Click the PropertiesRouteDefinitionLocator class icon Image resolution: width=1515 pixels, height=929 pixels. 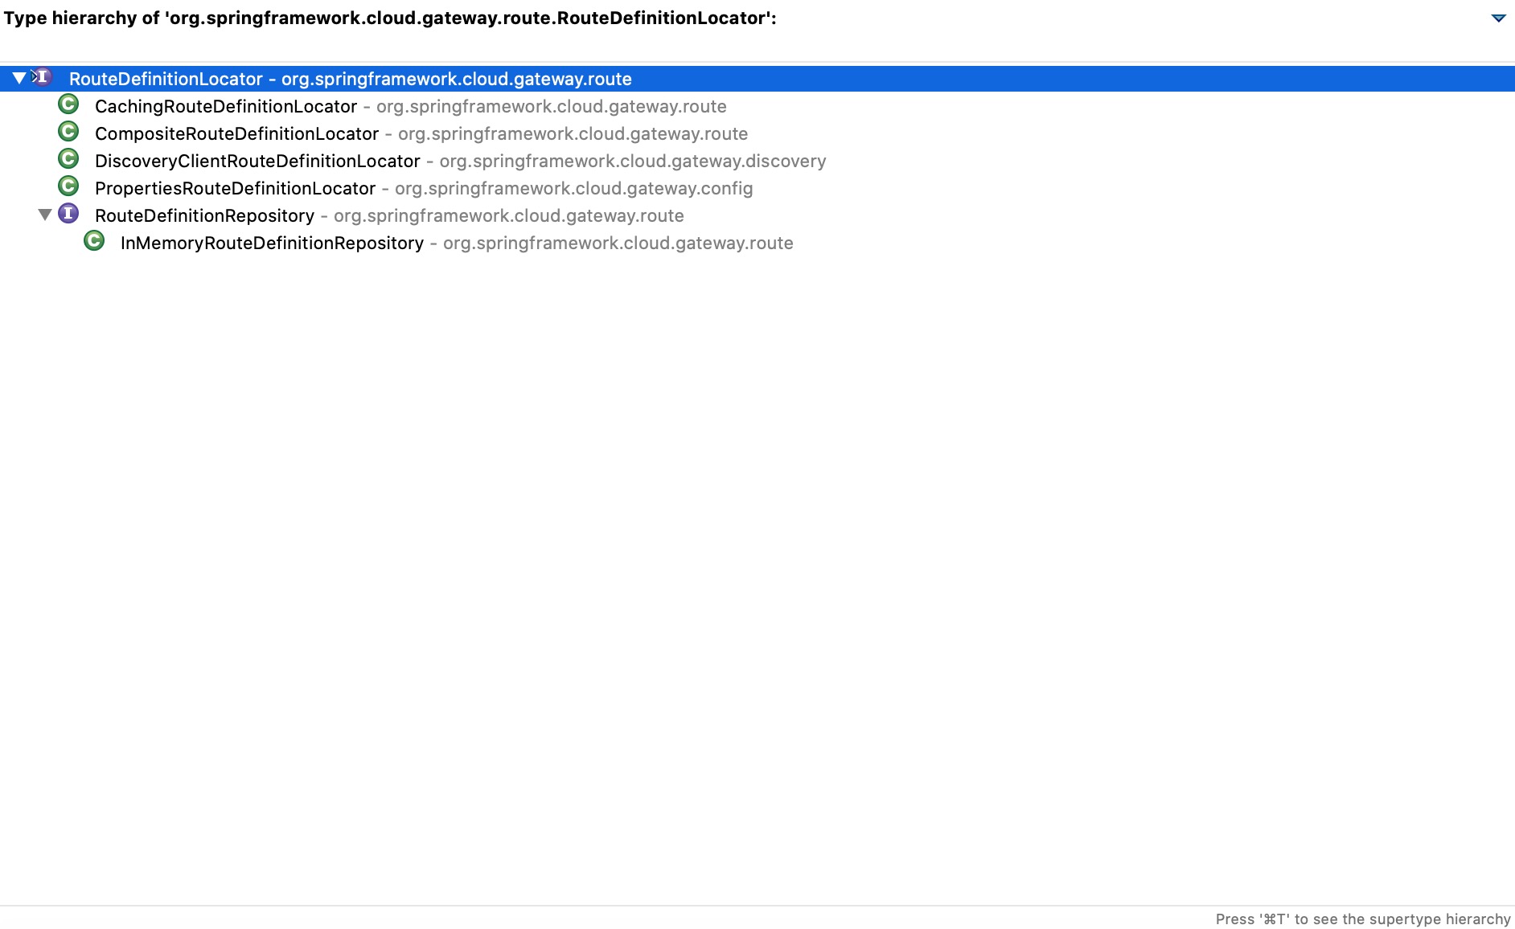pos(68,186)
